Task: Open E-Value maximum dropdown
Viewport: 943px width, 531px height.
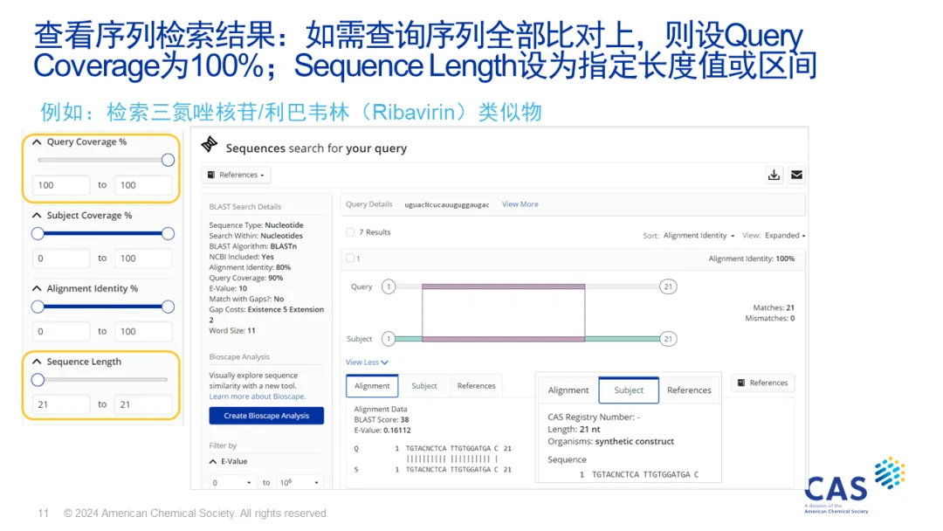Action: (x=299, y=482)
